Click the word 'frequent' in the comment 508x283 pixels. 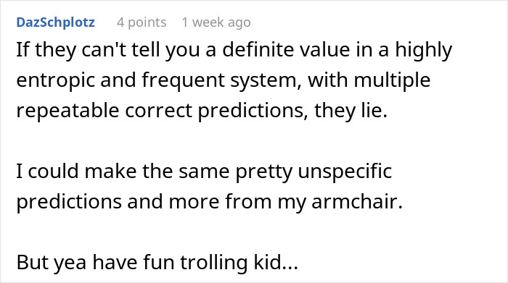(x=183, y=81)
